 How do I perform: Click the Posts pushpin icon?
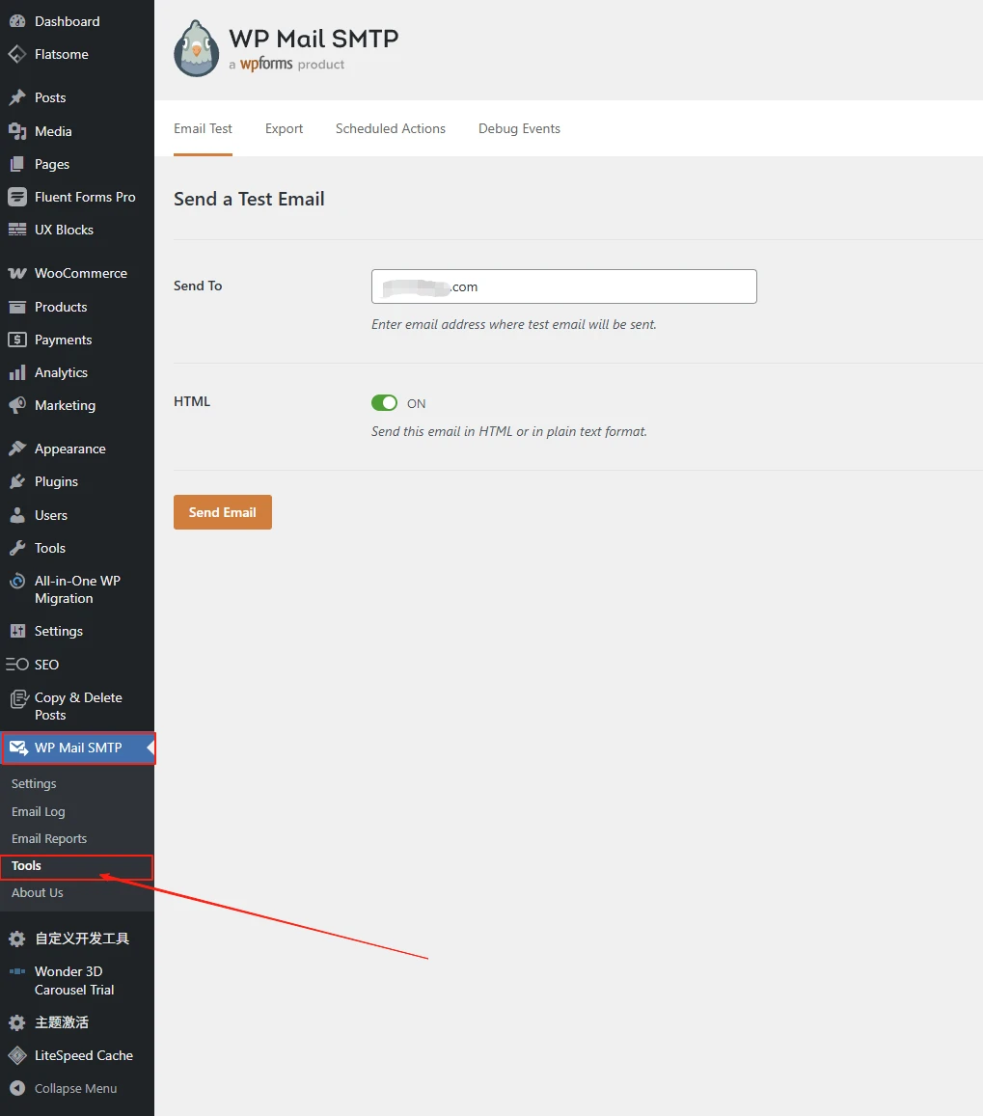click(17, 97)
